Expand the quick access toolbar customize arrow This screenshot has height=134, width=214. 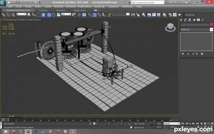tap(40, 2)
